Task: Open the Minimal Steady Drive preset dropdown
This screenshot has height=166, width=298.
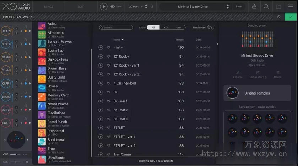Action: [195, 7]
